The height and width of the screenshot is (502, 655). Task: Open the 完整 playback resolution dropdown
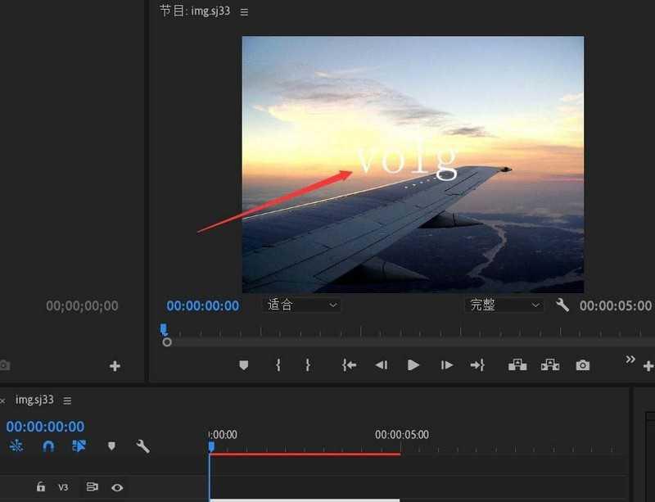click(x=503, y=305)
